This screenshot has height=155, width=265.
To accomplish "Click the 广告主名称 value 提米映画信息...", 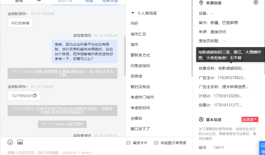I will coord(235,87).
